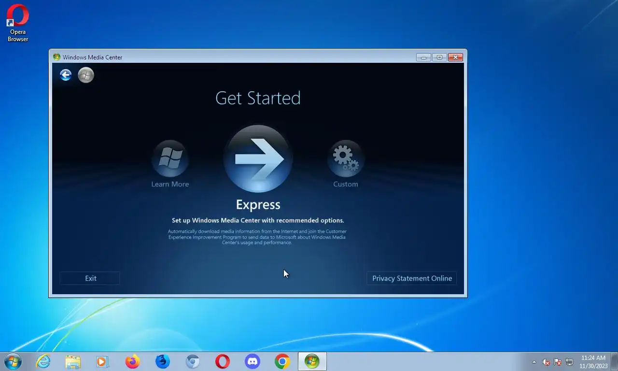This screenshot has width=618, height=371.
Task: Click the Media Center green start logo button
Action: click(86, 75)
